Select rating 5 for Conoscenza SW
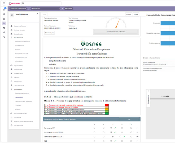 [131, 128]
